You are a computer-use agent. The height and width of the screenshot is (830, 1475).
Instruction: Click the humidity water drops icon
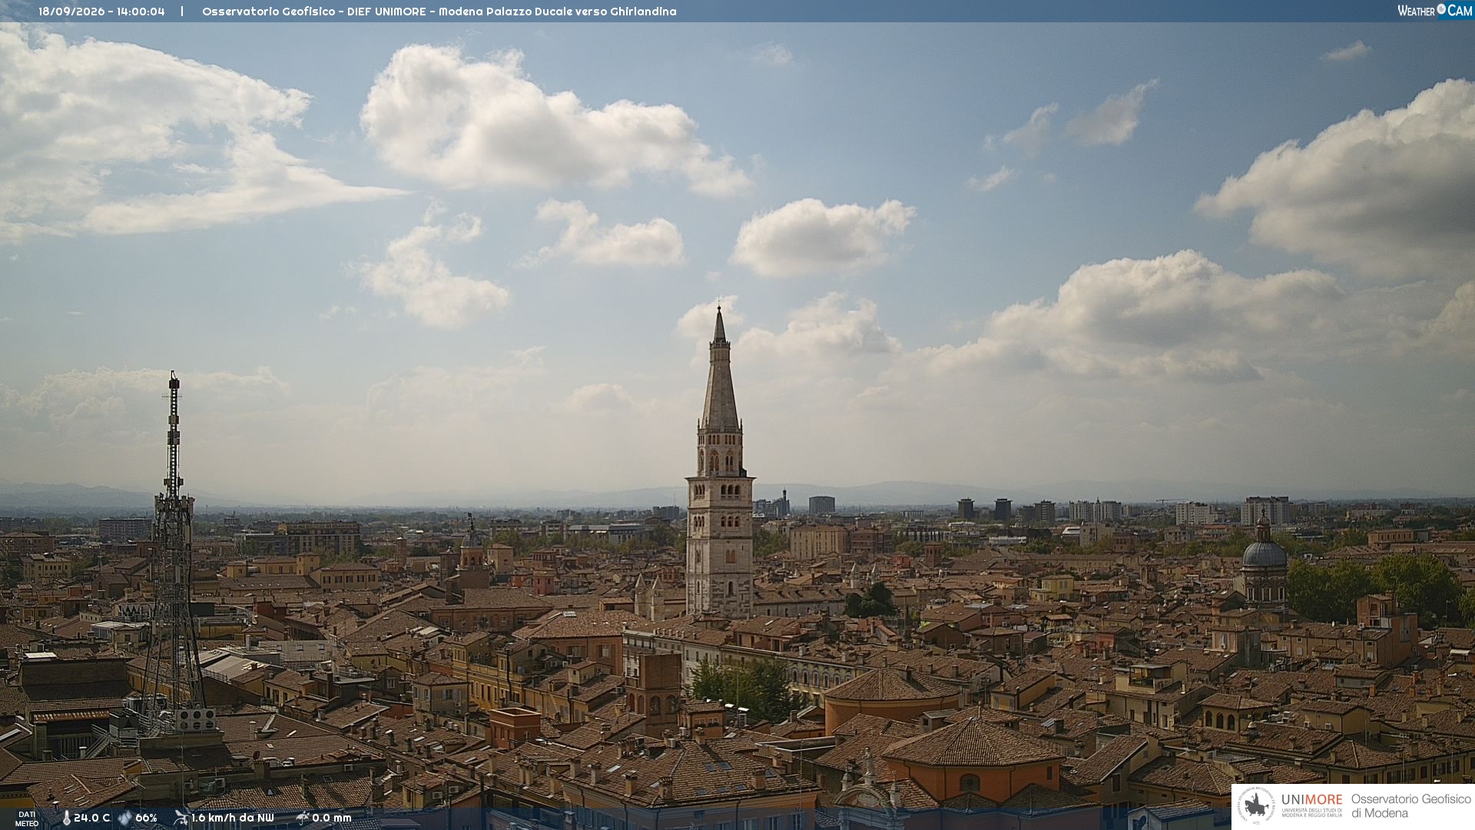124,818
